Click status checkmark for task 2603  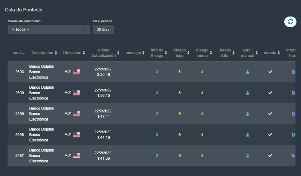pyautogui.click(x=270, y=72)
